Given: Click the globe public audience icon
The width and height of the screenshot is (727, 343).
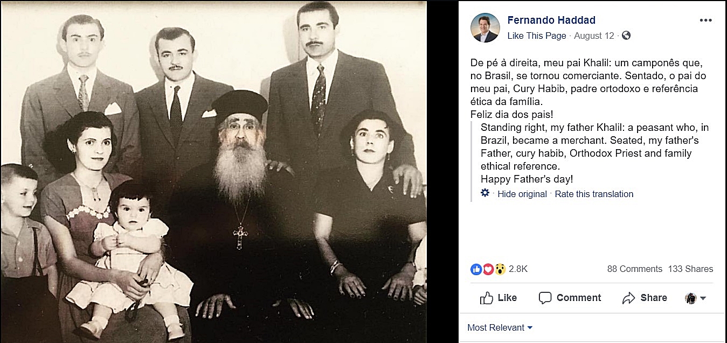Looking at the screenshot, I should pyautogui.click(x=626, y=36).
